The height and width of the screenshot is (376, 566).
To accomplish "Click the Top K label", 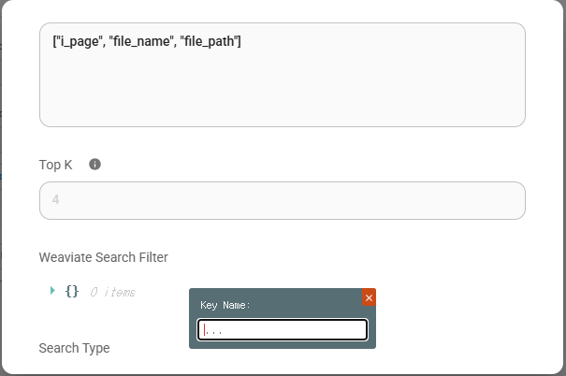I will (x=55, y=165).
